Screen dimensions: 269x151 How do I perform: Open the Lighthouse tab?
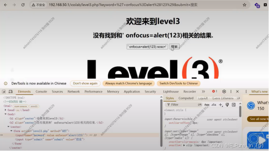click(171, 92)
